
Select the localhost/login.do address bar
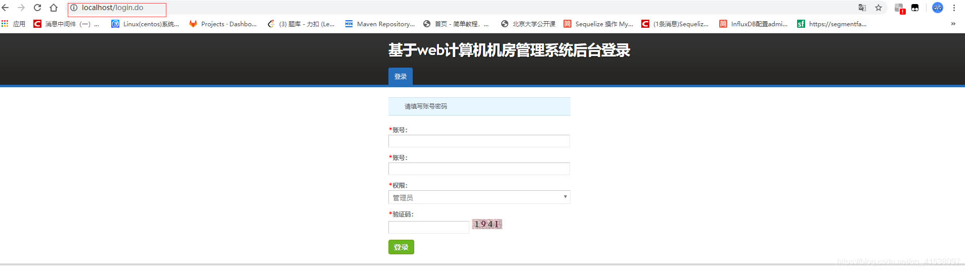(x=117, y=8)
